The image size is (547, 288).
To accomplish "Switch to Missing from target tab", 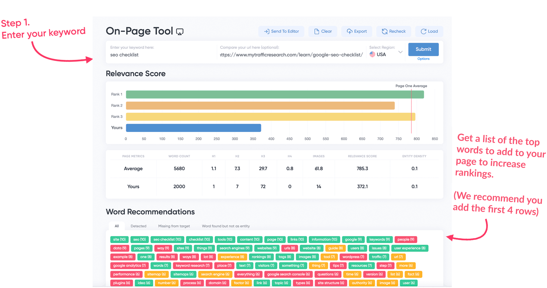I will pyautogui.click(x=174, y=226).
